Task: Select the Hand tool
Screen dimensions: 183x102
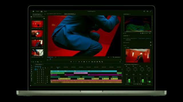Action: click(x=31, y=79)
